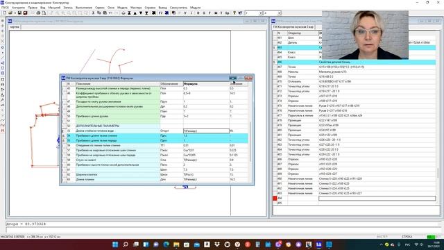Click the formula input field in row 53
Viewport: 444px width, 250px height.
(206, 131)
